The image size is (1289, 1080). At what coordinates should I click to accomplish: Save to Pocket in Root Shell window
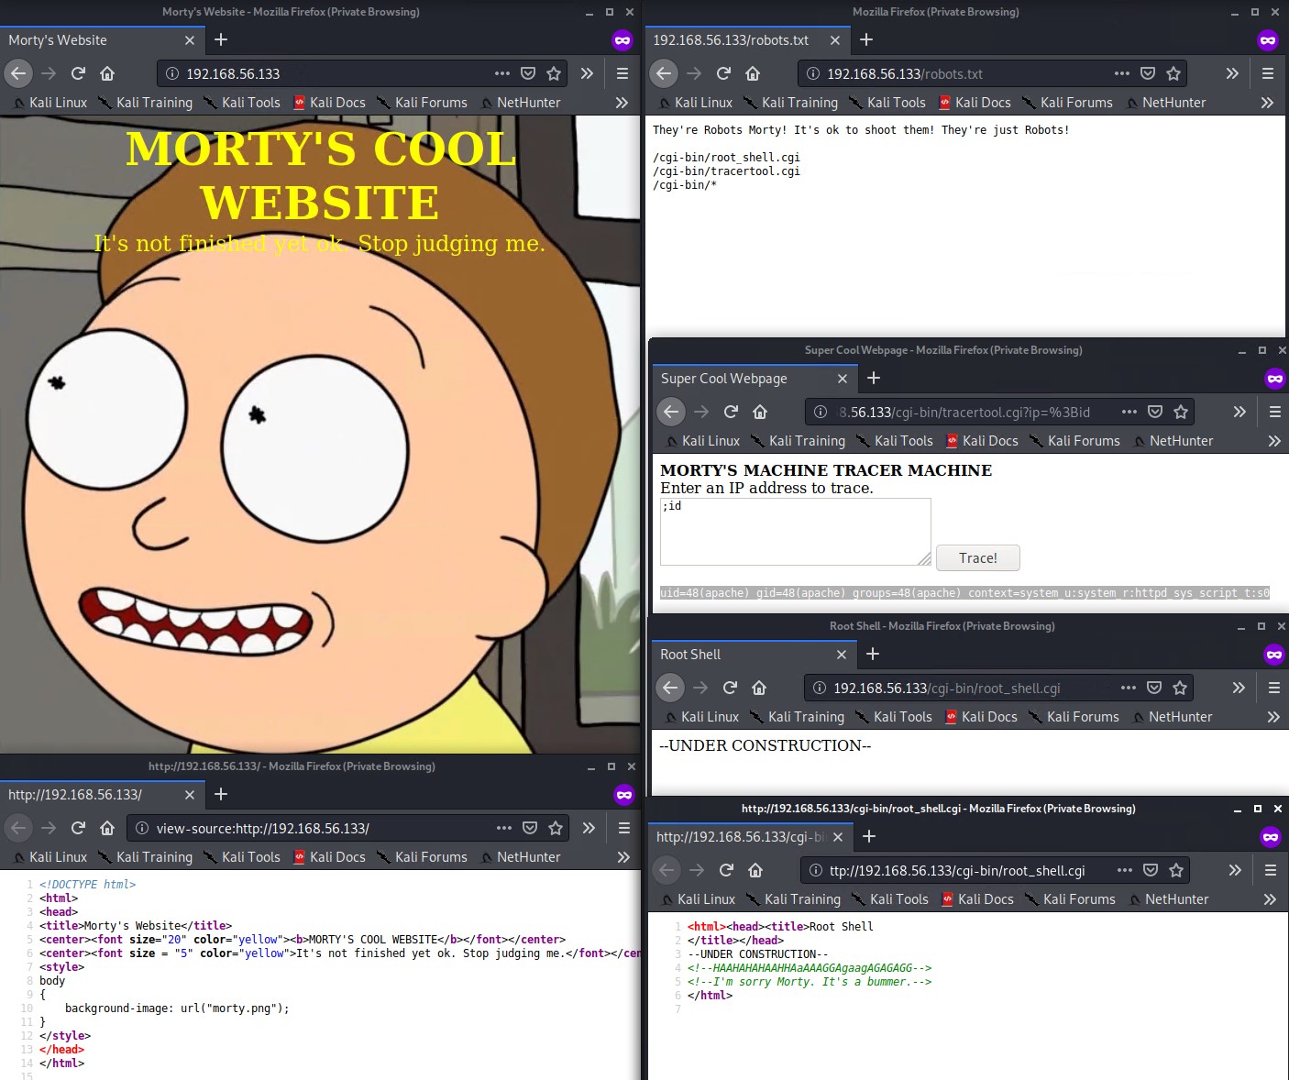coord(1154,688)
